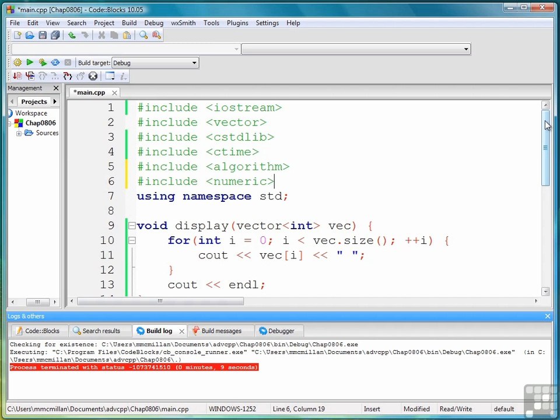Collapse the code fold at line 9

click(132, 226)
